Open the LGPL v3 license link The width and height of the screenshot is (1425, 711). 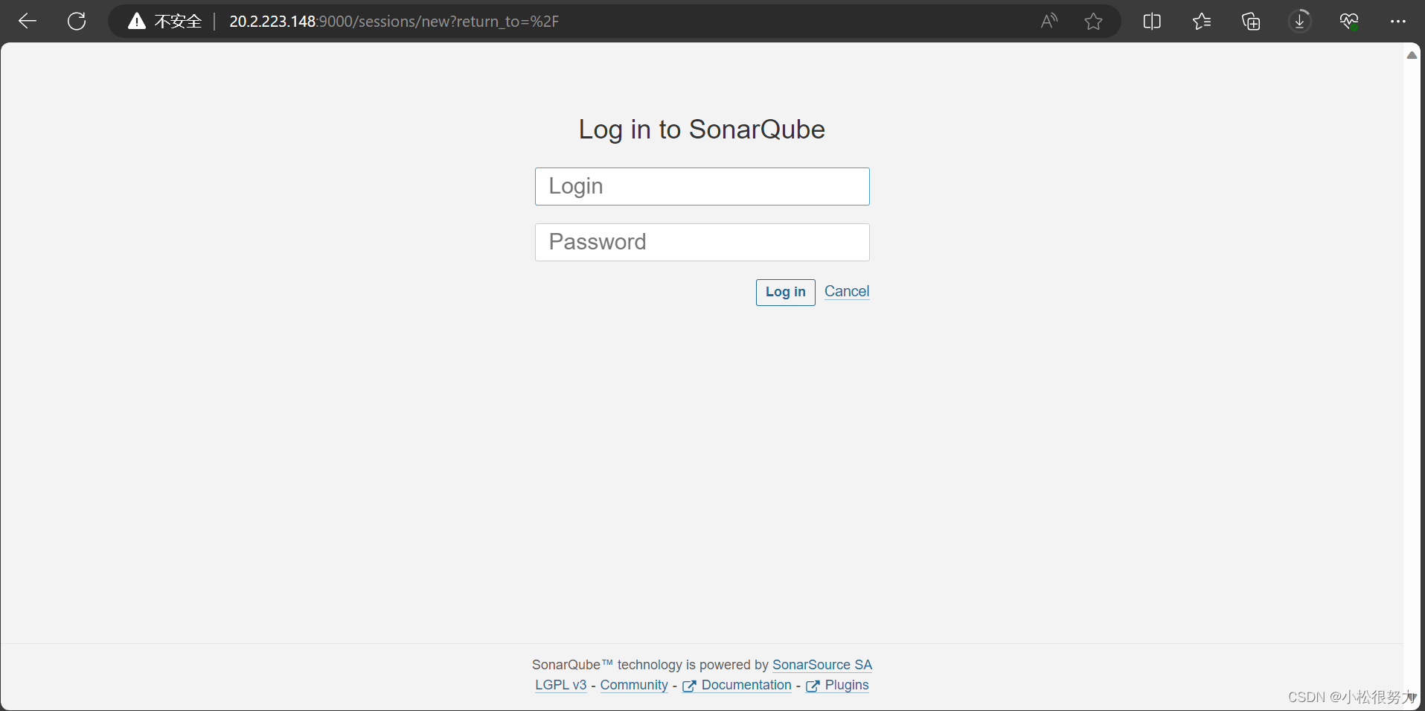tap(561, 685)
